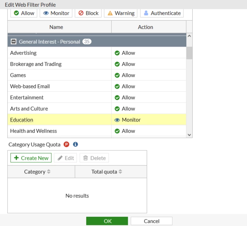This screenshot has height=226, width=247.
Task: Collapse General Interest - Personal group
Action: [x=14, y=42]
